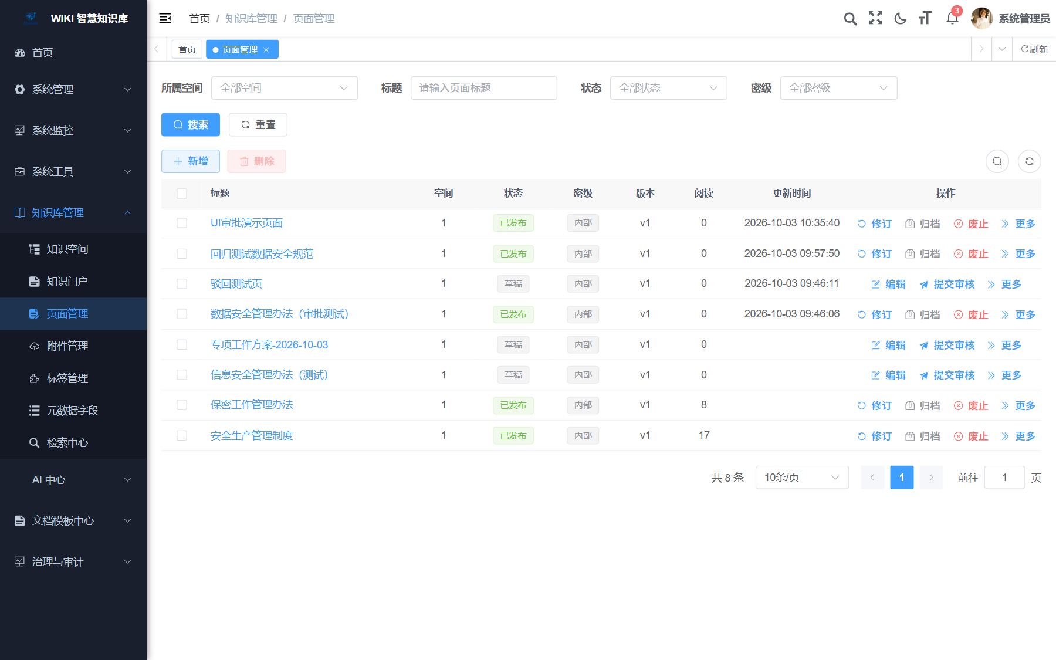Go to 附件管理 in the sidebar

[73, 346]
